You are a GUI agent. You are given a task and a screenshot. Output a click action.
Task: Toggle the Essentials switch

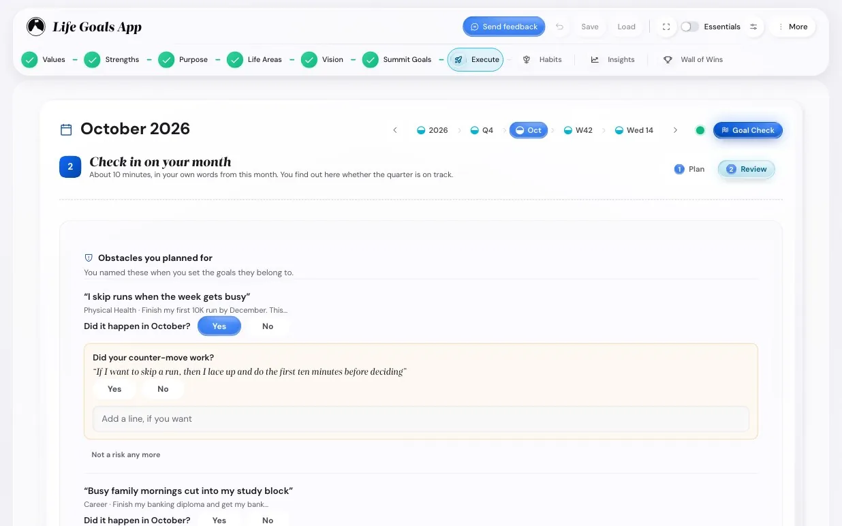click(689, 27)
